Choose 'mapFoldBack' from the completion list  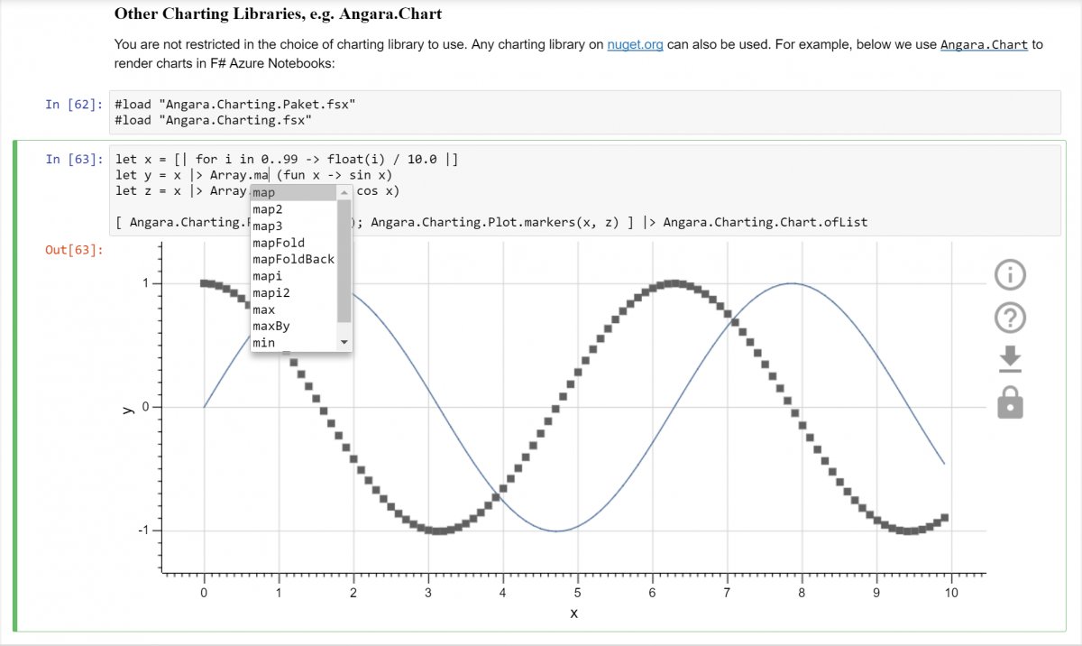pyautogui.click(x=293, y=259)
